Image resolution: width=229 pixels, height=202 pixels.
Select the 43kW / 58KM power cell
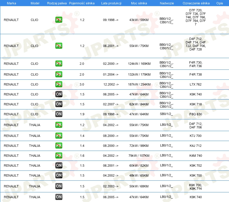[139, 20]
